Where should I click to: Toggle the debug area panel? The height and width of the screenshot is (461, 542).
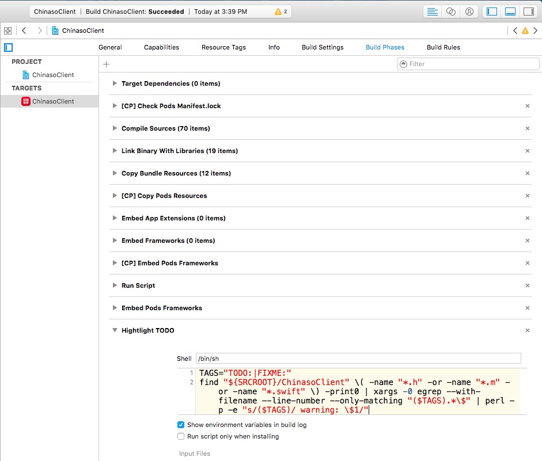coord(510,12)
